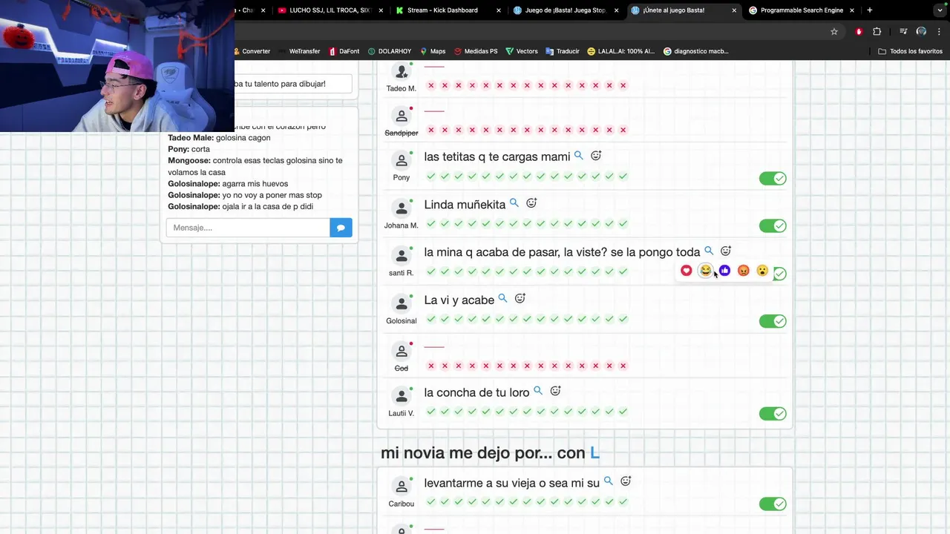Viewport: 950px width, 534px height.
Task: Click Tadeo M.'s player avatar
Action: (402, 72)
